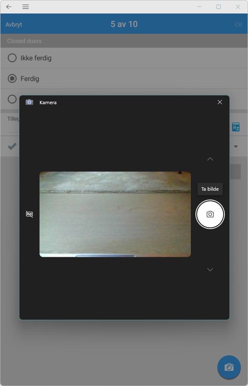The width and height of the screenshot is (248, 386).
Task: Click Avbryt to cancel the checklist
Action: [14, 24]
